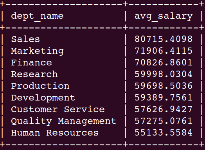Select the value 59389.7561
Image resolution: width=205 pixels, height=150 pixels.
164,98
